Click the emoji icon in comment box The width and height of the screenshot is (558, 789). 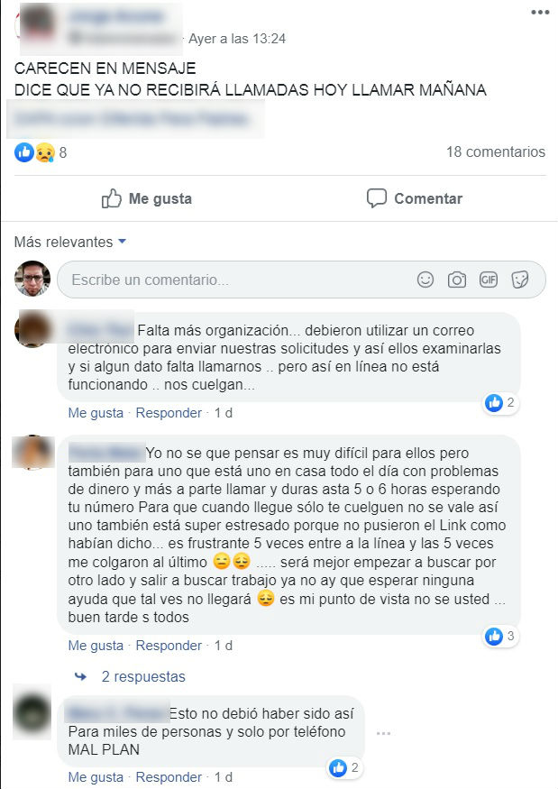click(x=425, y=280)
